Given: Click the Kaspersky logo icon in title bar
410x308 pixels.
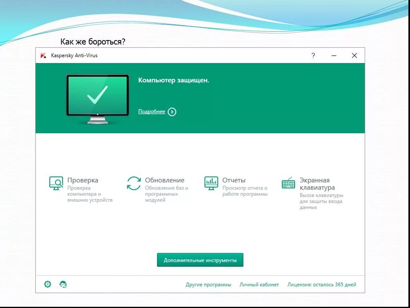Looking at the screenshot, I should pos(43,55).
